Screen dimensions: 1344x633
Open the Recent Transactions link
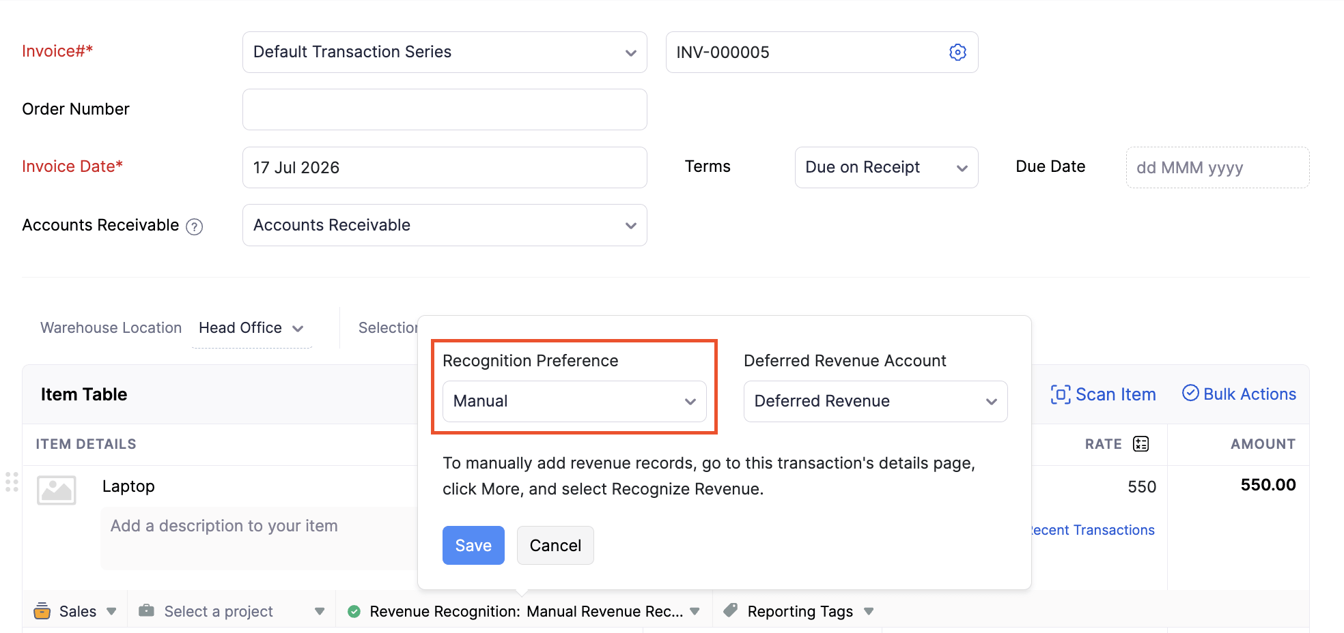click(1093, 530)
